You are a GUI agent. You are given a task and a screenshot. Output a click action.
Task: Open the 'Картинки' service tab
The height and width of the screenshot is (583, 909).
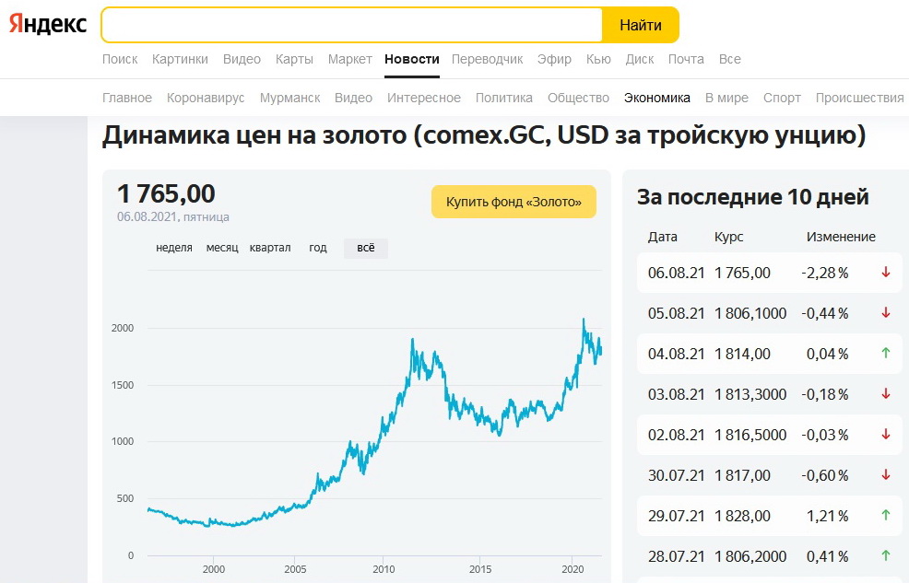point(180,59)
